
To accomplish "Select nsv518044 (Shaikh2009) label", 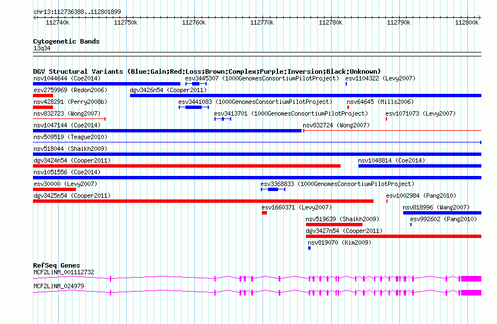I will point(70,149).
